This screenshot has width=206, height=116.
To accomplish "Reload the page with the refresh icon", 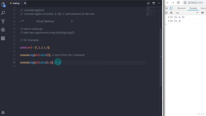I will tap(178, 3).
